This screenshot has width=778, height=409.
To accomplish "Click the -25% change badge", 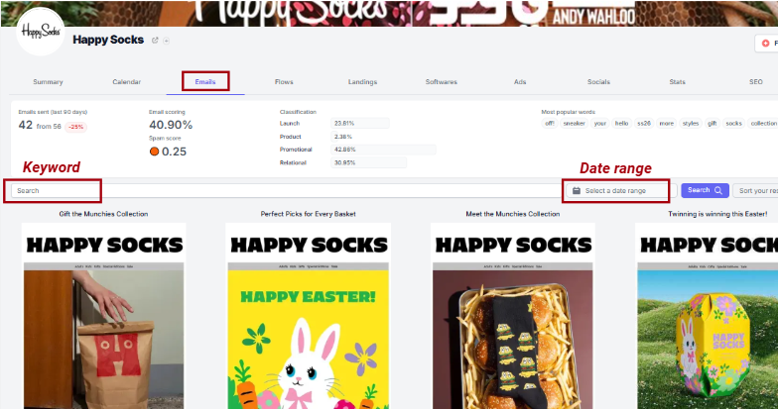I will coord(75,127).
